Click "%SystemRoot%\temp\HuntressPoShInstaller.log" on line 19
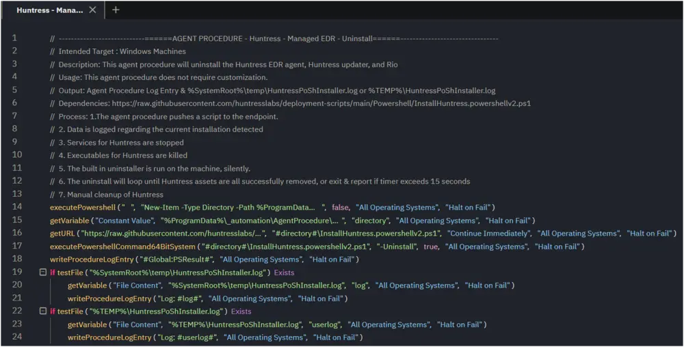This screenshot has width=684, height=347. click(x=178, y=273)
